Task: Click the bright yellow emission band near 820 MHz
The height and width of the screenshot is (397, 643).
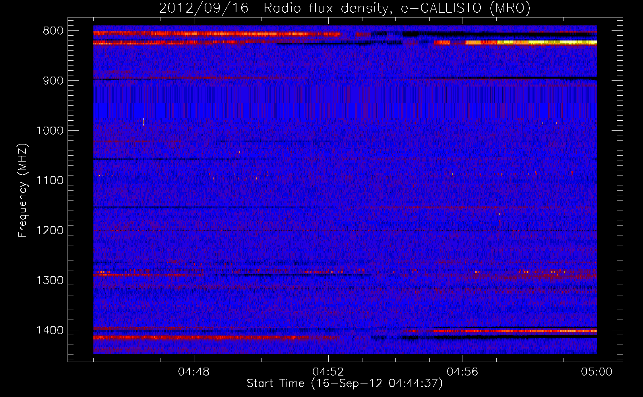Action: 531,42
